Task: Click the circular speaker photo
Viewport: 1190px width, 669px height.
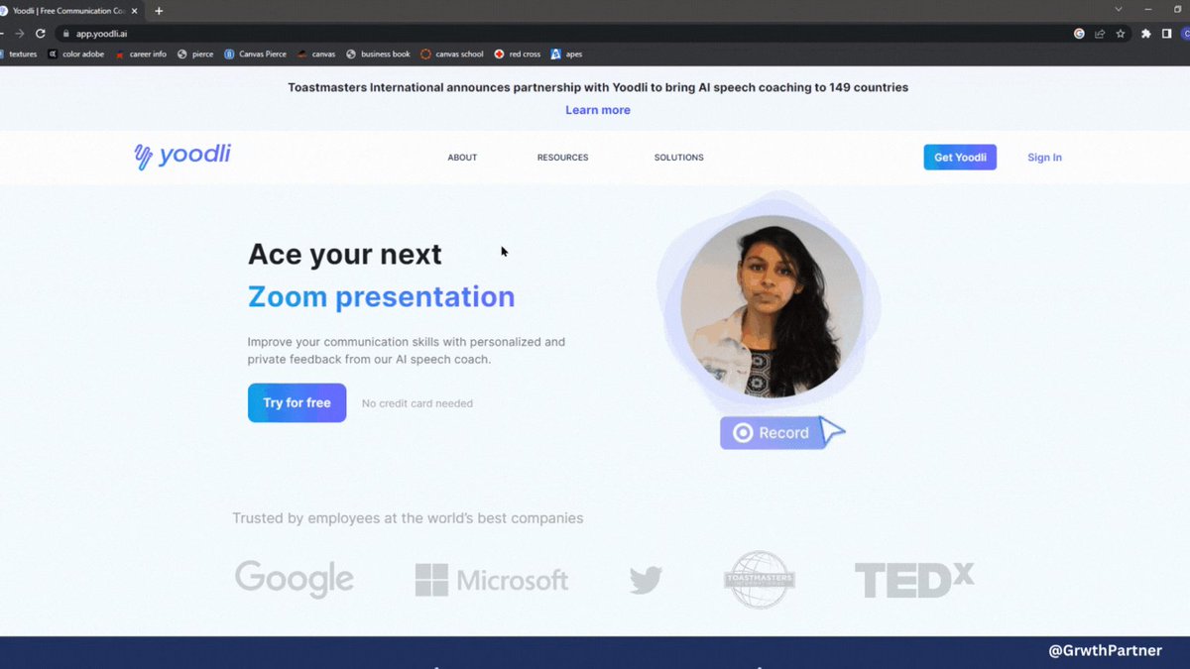Action: pyautogui.click(x=772, y=306)
